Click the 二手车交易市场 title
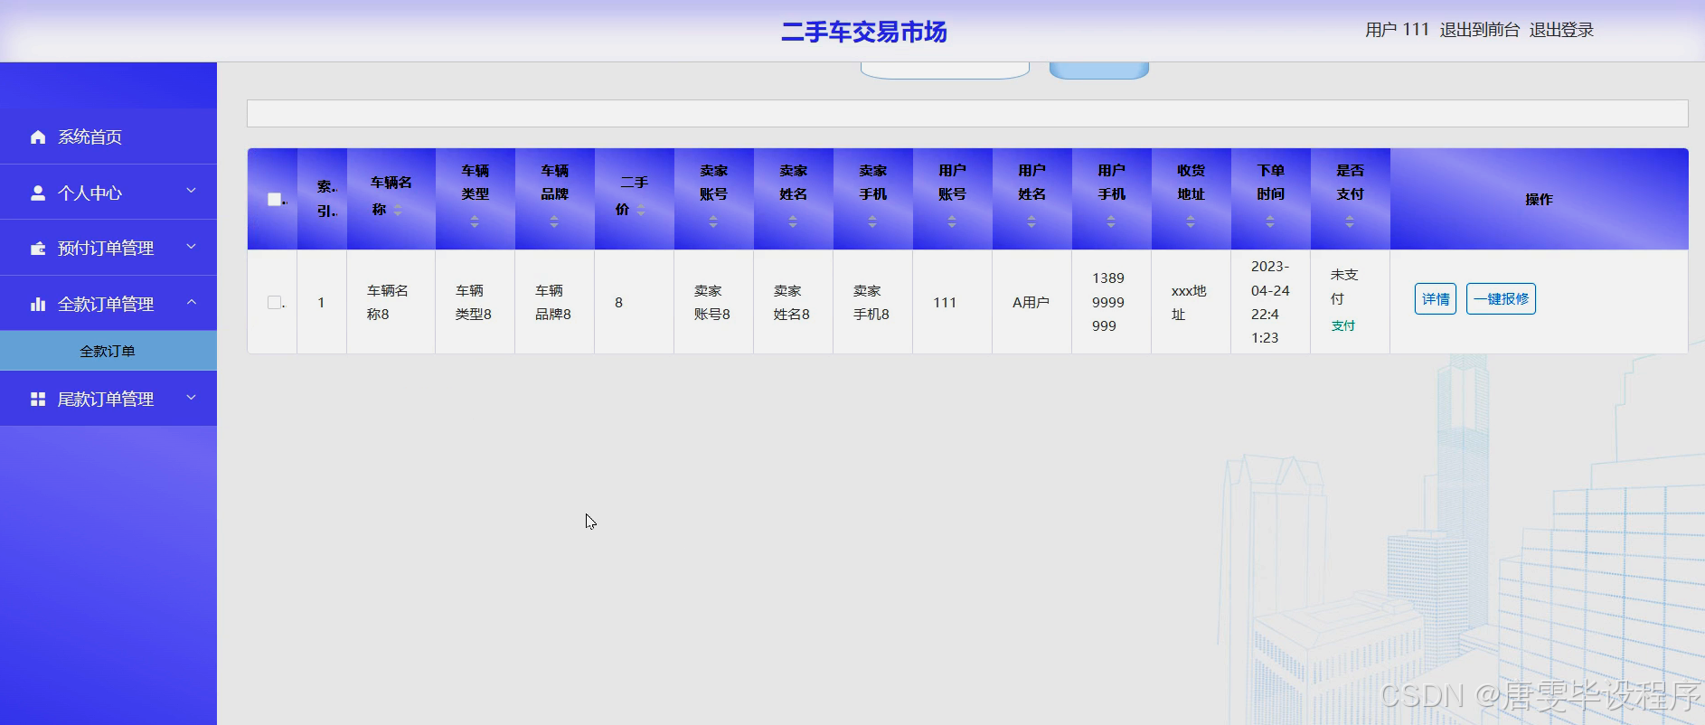Screen dimensions: 1705x725 pos(863,33)
